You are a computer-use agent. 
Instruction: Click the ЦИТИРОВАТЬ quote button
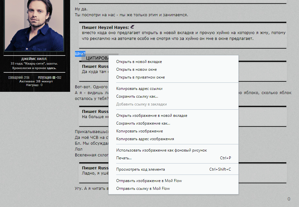click(x=97, y=58)
